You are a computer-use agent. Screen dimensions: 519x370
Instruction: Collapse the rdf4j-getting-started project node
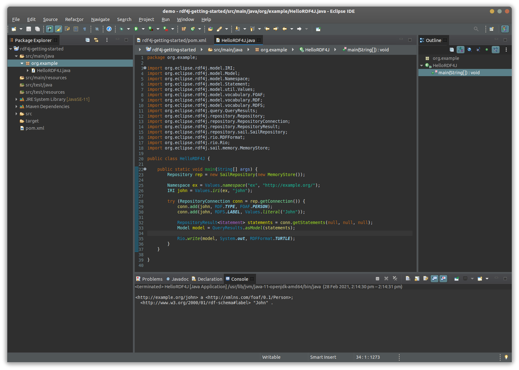pos(11,49)
